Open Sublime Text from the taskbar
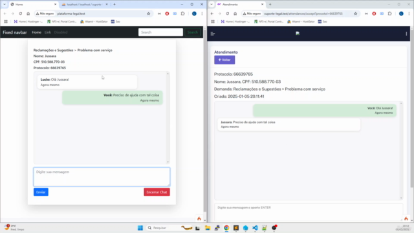Screen dimensions: 414x233 pos(236,228)
